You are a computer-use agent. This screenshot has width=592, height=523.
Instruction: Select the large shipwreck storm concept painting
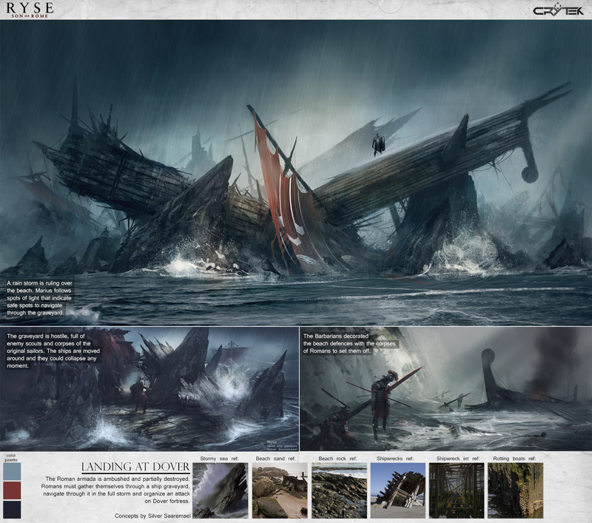pos(296,173)
